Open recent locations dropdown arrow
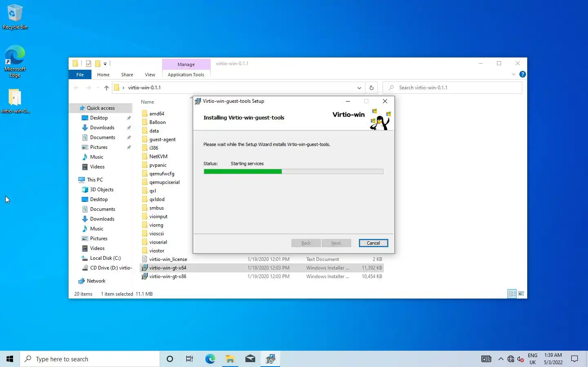 click(98, 88)
